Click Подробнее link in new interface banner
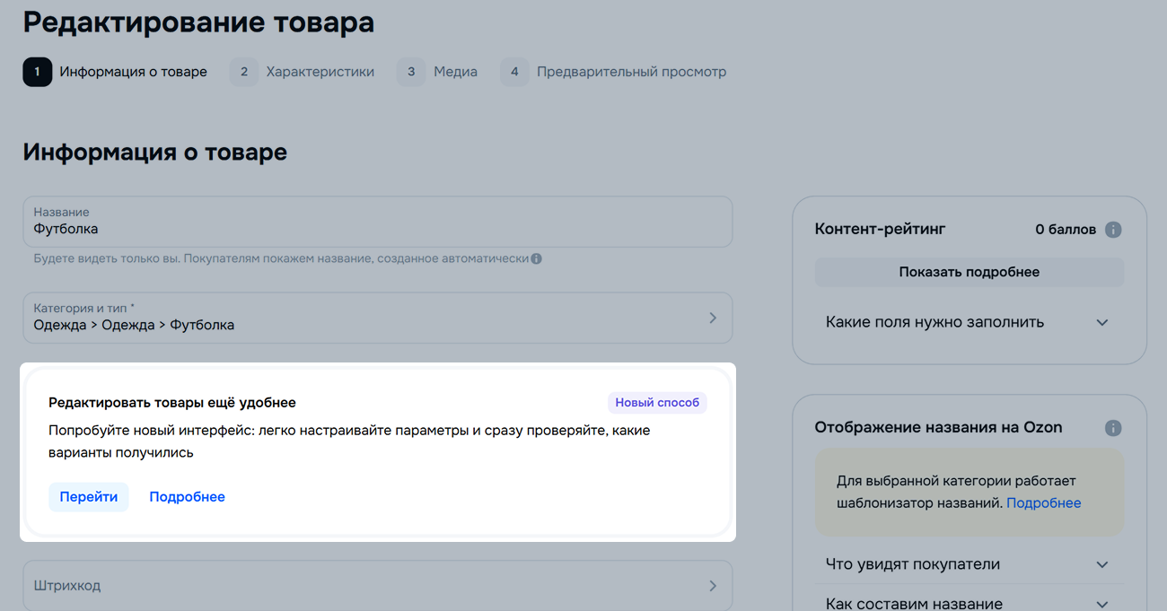1167x611 pixels. pyautogui.click(x=187, y=497)
